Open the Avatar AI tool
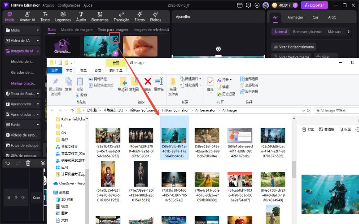Viewport: 359px width, 224px height. (28, 17)
